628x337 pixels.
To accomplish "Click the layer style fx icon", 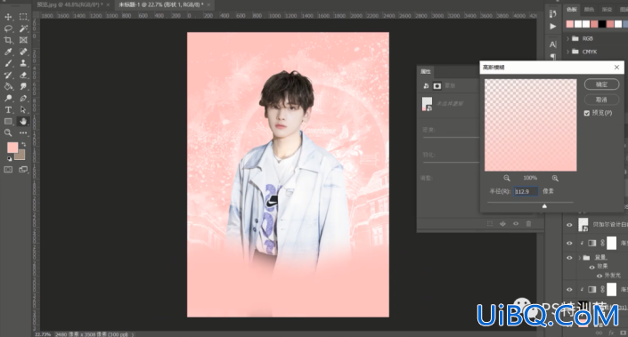I will pos(611,333).
